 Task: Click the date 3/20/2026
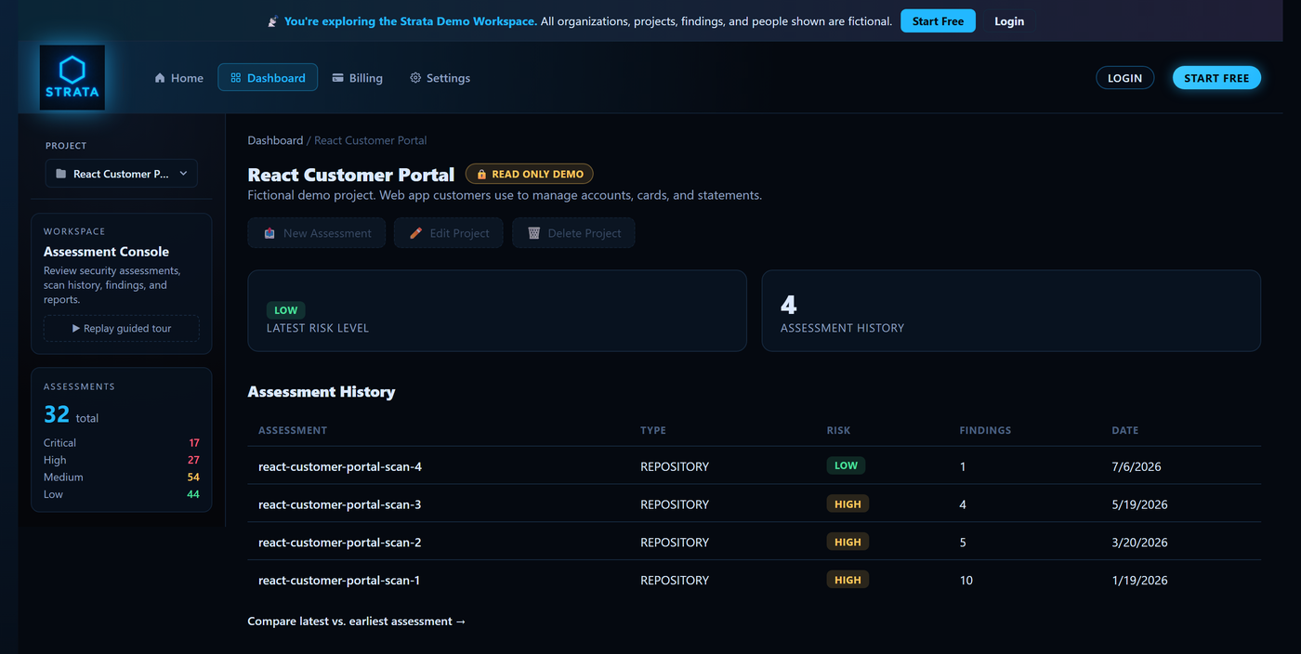(1139, 542)
